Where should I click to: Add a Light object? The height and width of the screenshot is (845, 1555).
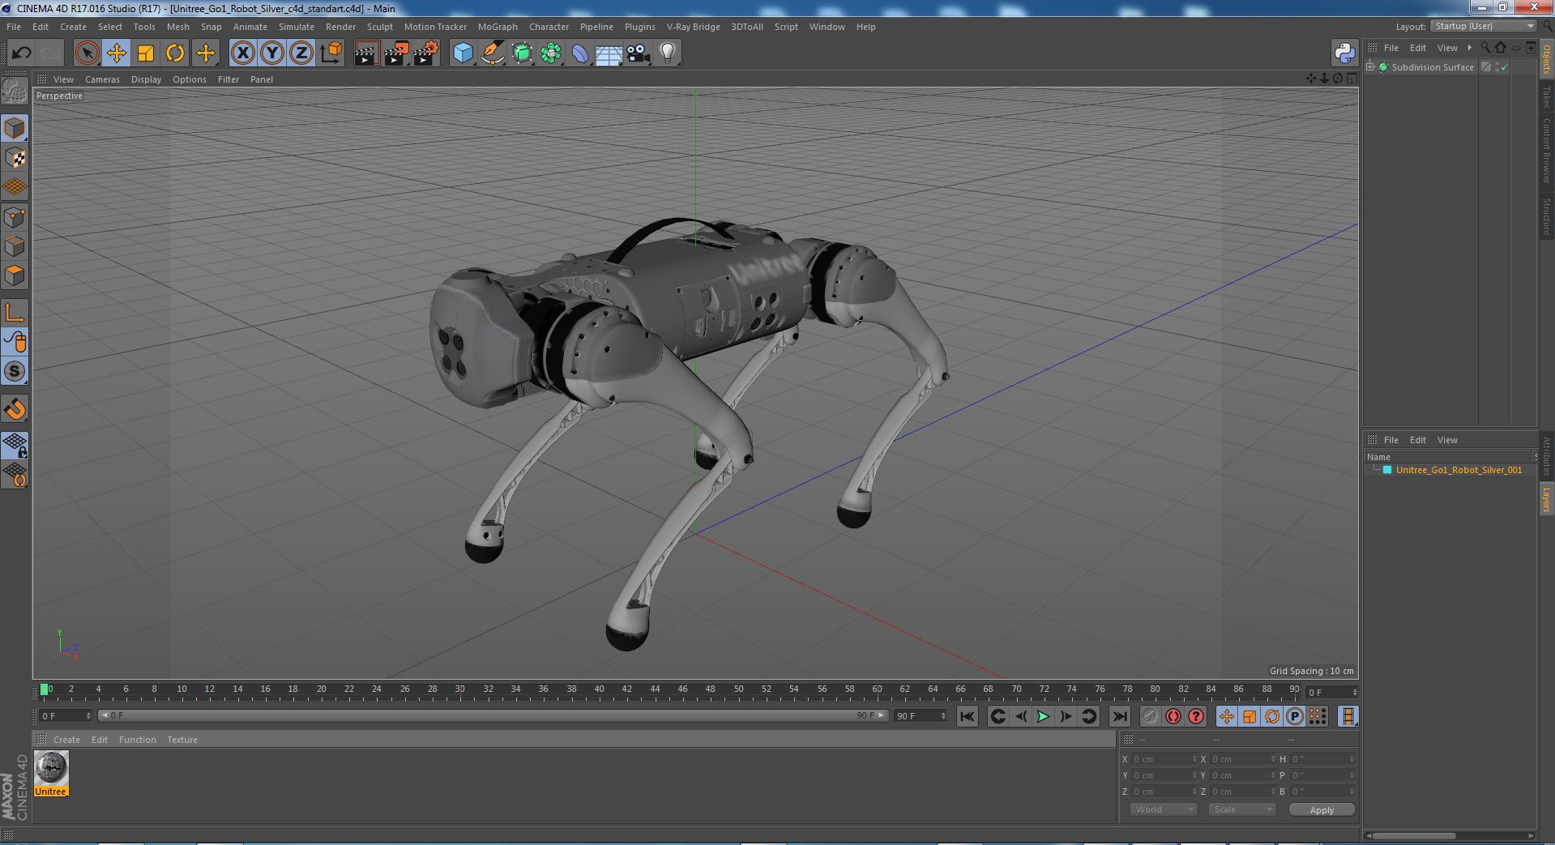667,53
